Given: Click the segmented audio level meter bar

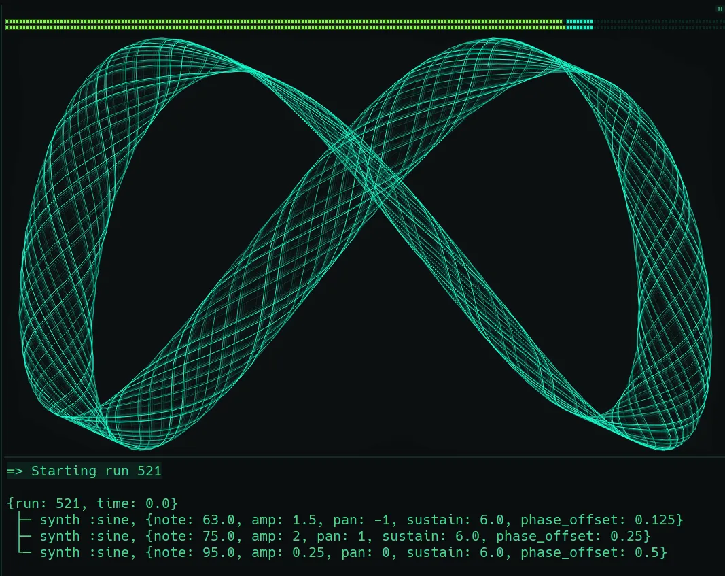Looking at the screenshot, I should pyautogui.click(x=364, y=24).
